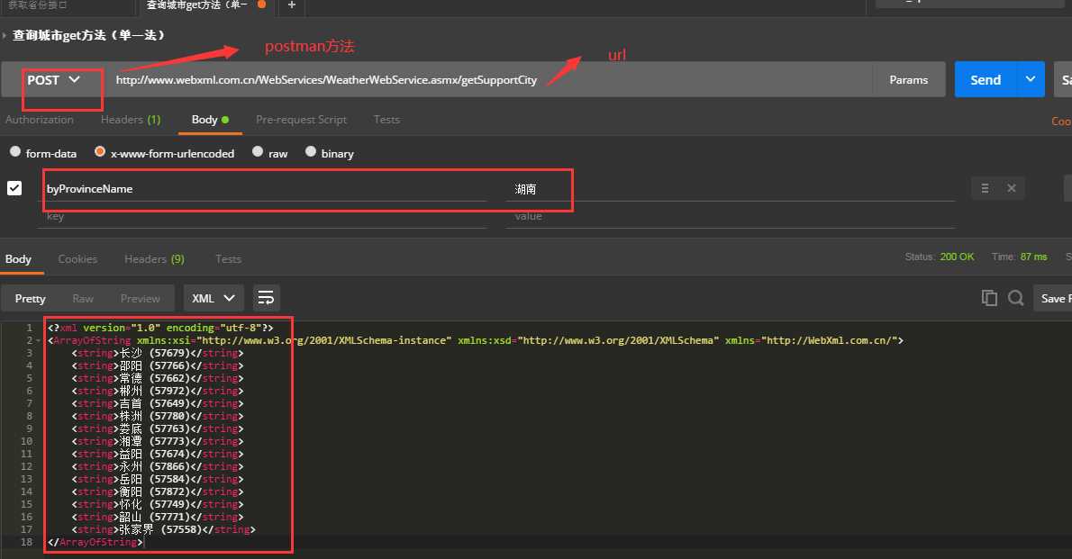The height and width of the screenshot is (559, 1072).
Task: Copy response body with copy icon
Action: 989,298
